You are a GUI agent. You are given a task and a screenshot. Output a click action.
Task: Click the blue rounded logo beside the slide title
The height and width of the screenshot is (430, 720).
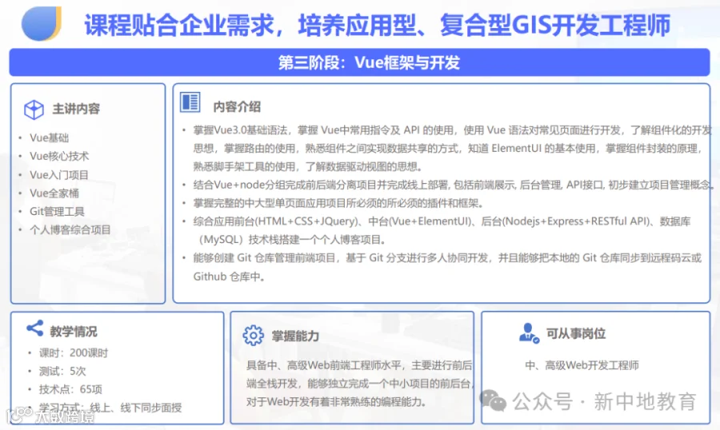tap(42, 23)
